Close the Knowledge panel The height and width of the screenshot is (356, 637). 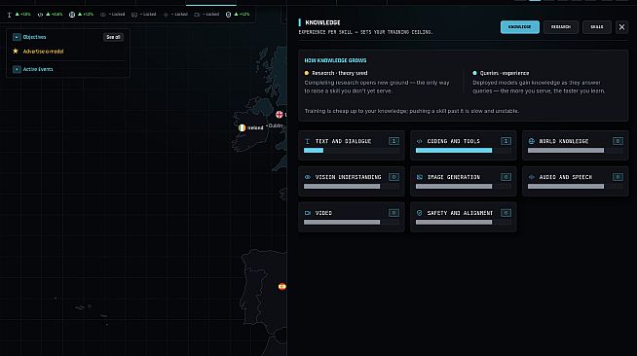pos(621,27)
